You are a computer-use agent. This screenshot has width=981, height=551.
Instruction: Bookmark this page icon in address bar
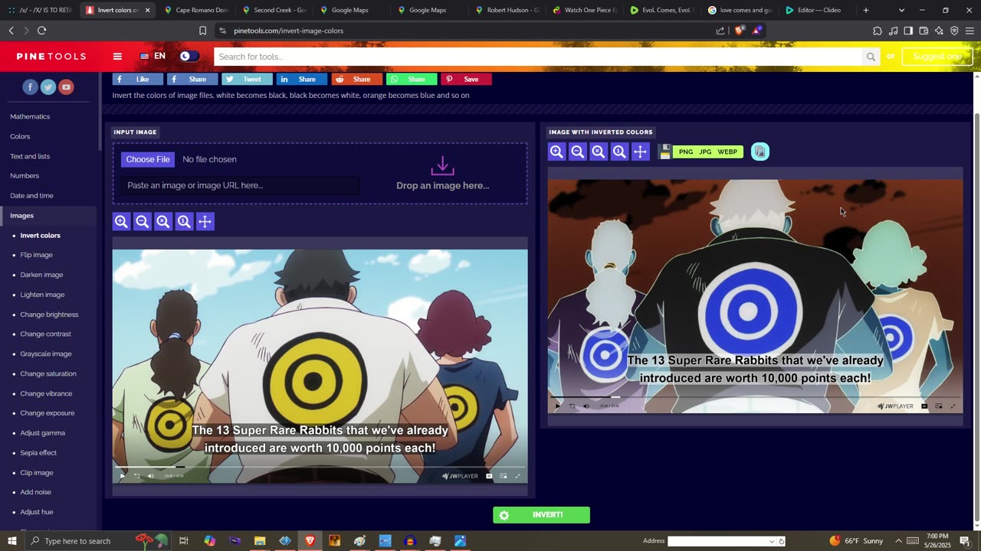coord(202,31)
